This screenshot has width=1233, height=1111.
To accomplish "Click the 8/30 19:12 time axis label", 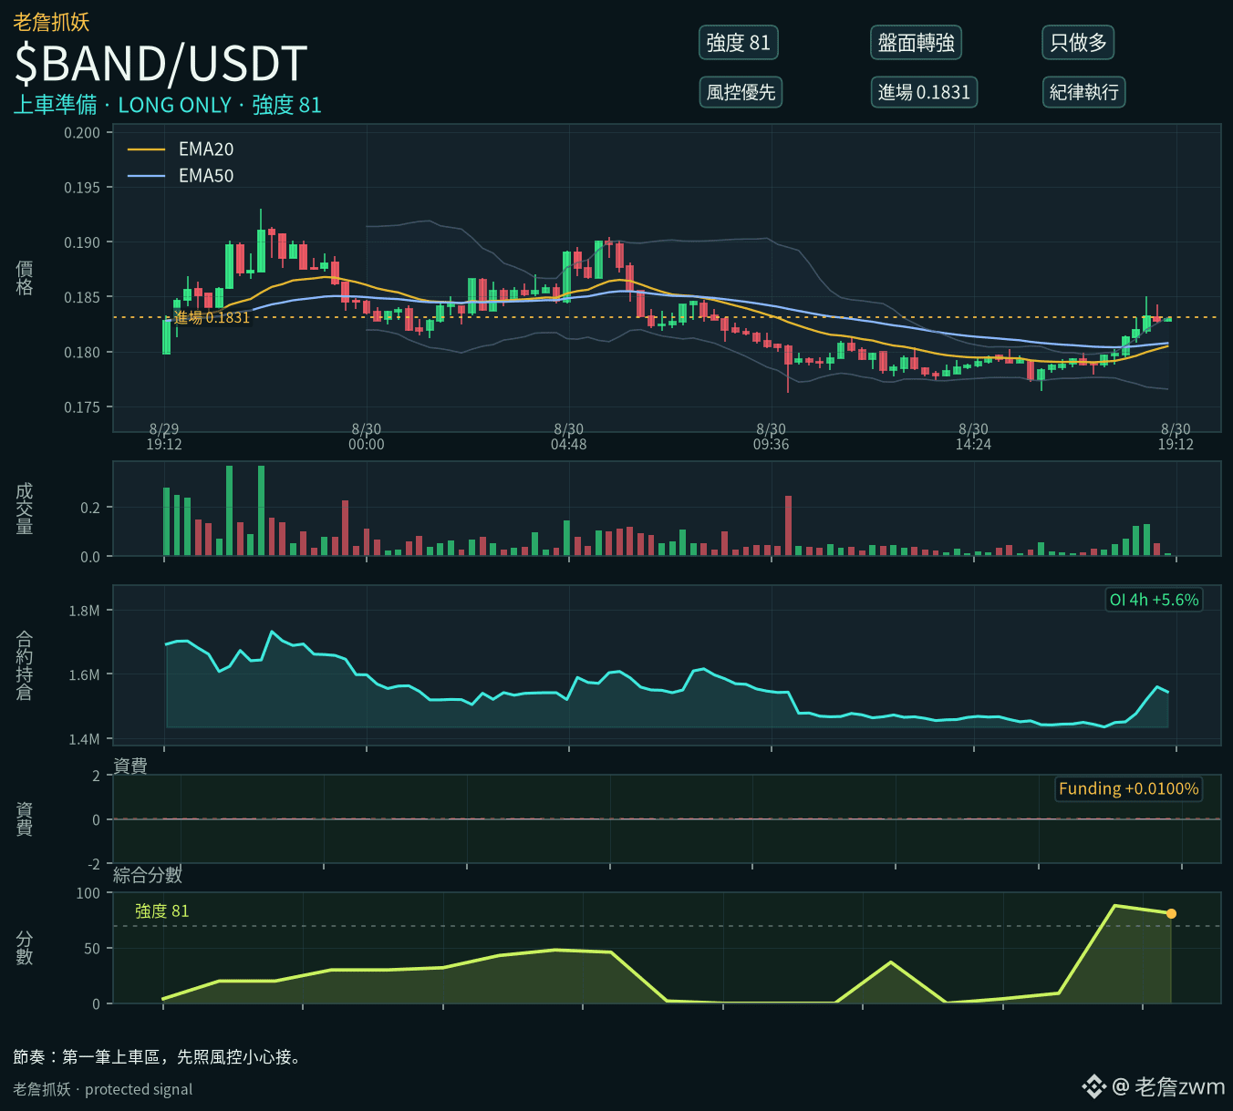I will pos(1176,437).
